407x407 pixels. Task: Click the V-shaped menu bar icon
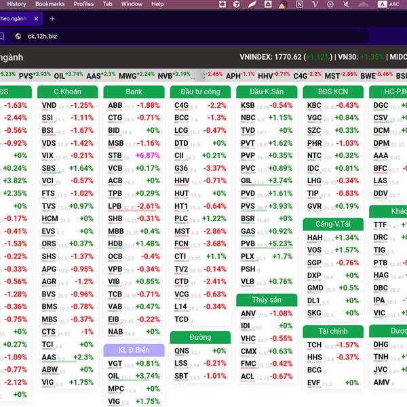[x=315, y=4]
